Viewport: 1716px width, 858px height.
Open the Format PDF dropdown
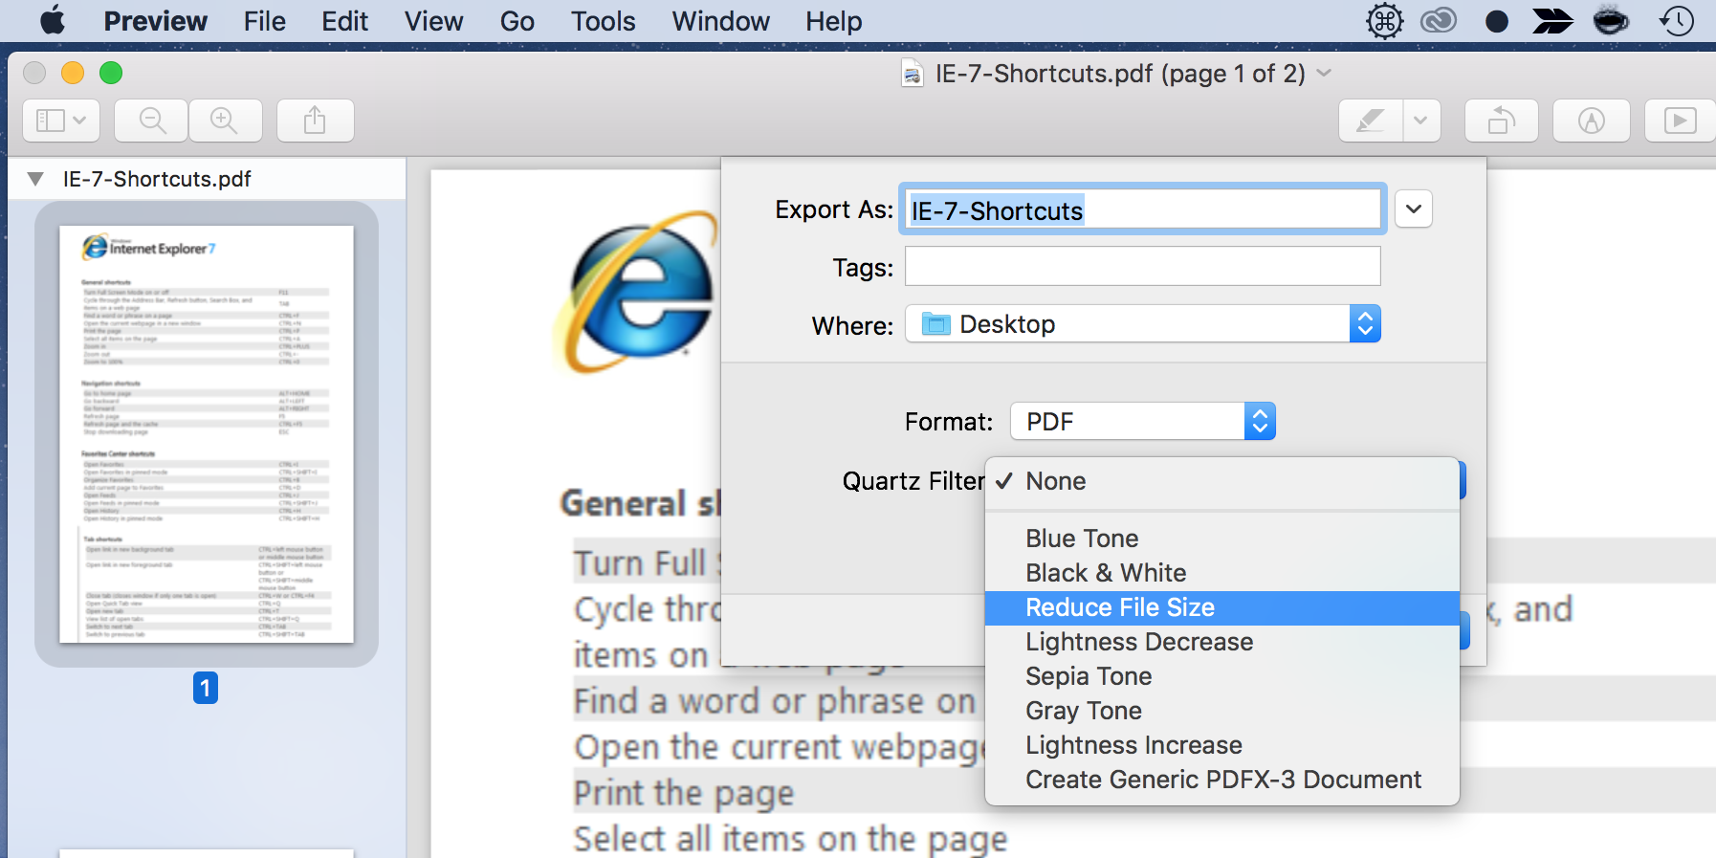1143,422
